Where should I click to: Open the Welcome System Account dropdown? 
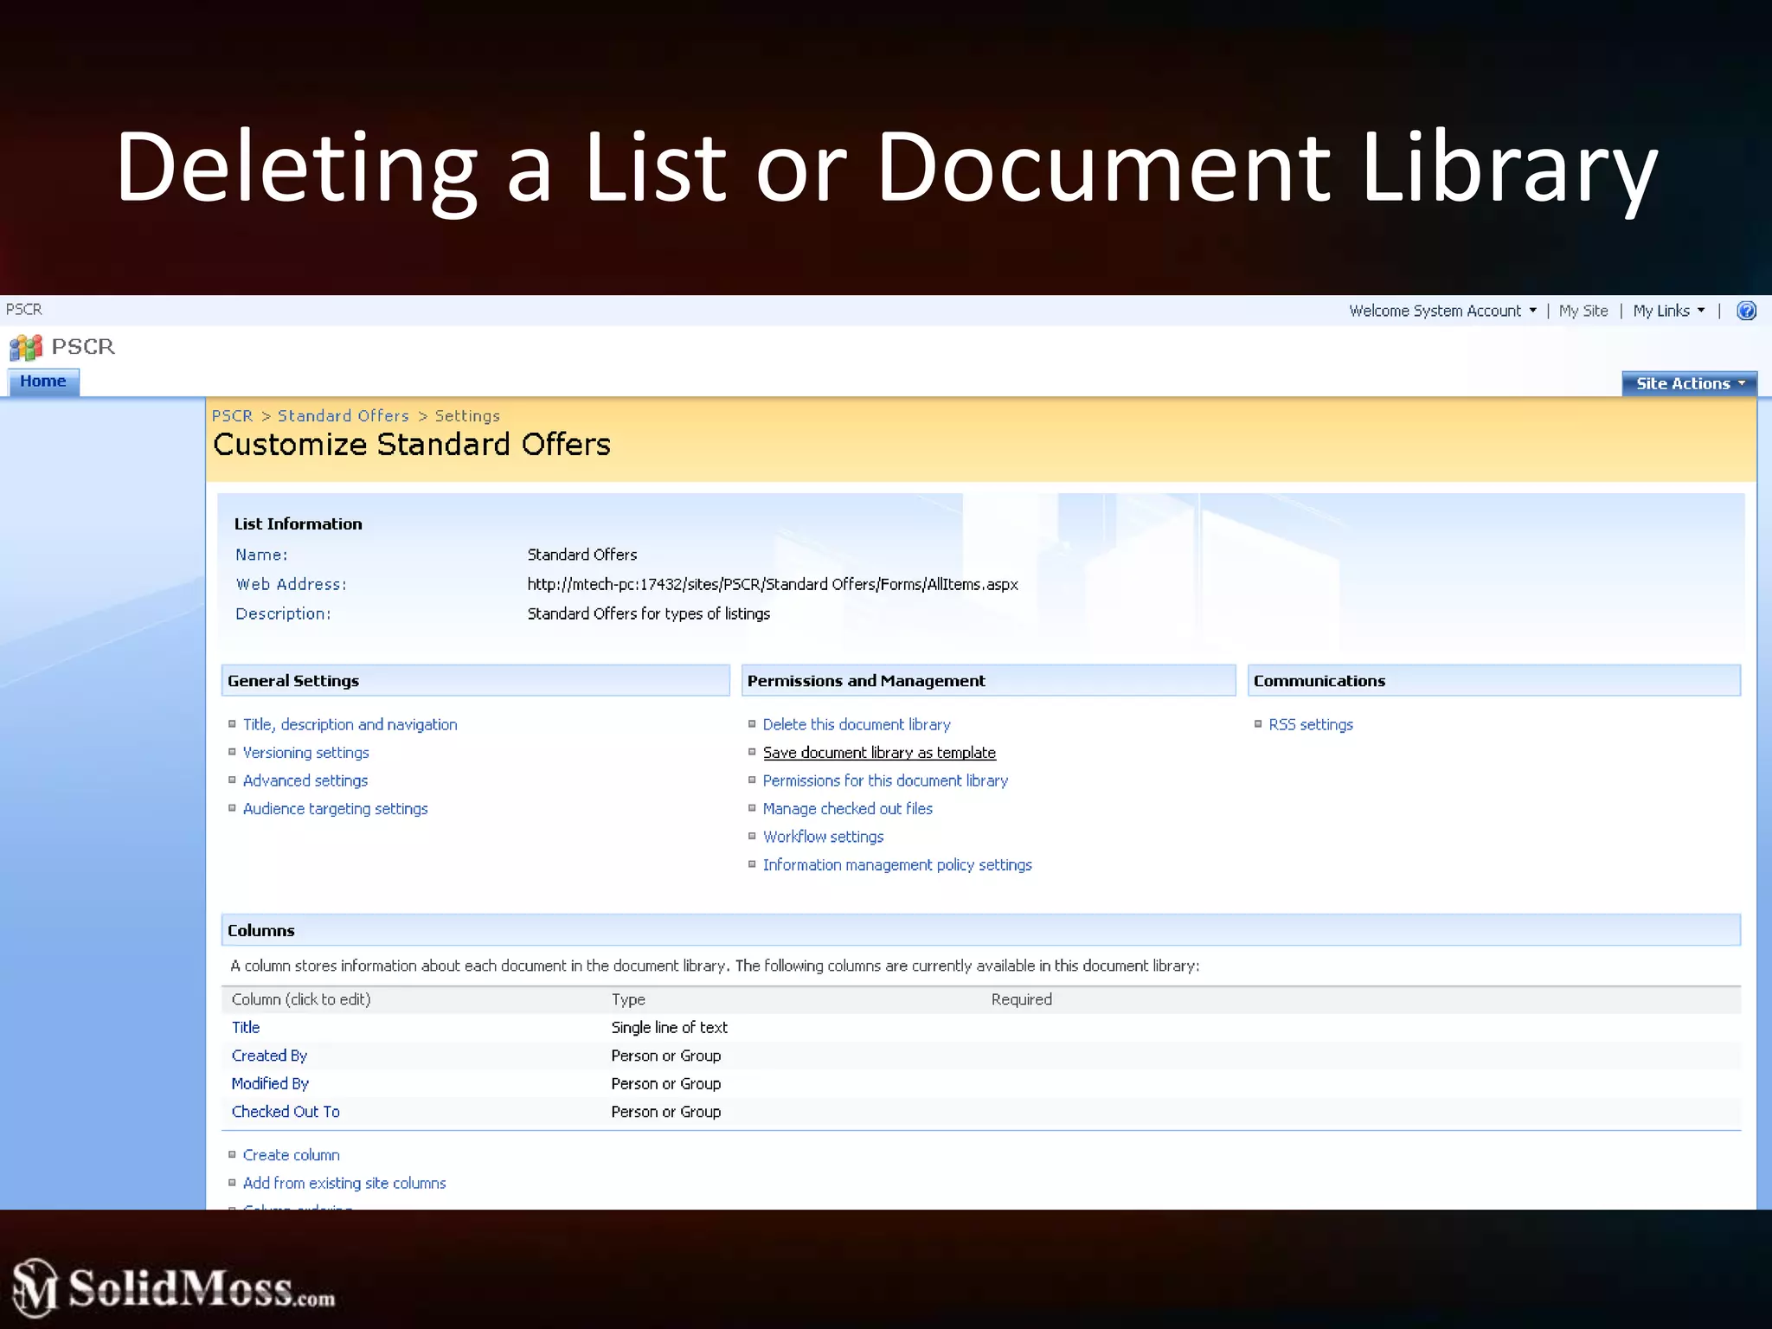point(1442,311)
